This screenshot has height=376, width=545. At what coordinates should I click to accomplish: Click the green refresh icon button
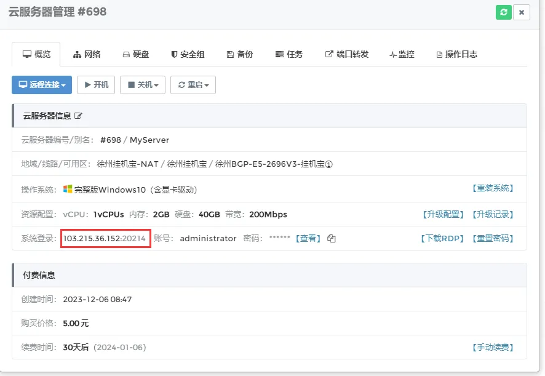click(x=504, y=12)
